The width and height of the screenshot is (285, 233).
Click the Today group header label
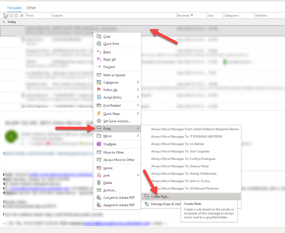[12, 22]
